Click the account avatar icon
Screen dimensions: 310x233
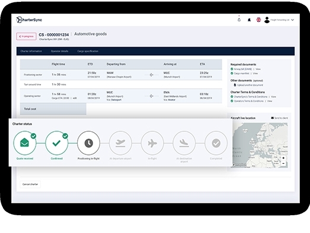[x=267, y=20]
